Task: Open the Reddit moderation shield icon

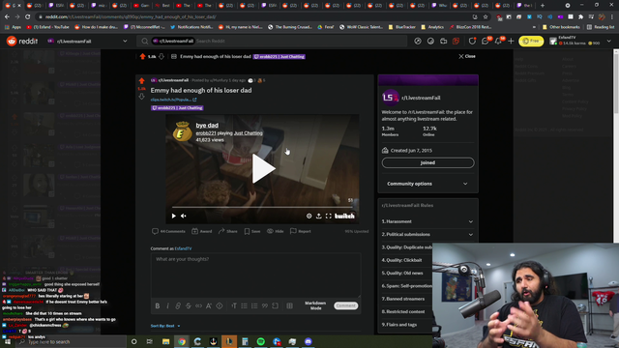Action: (472, 41)
